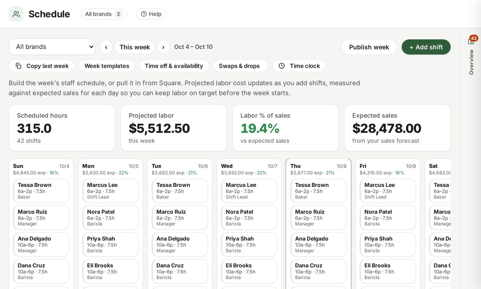Publish the week's schedule
This screenshot has height=289, width=481.
tap(369, 47)
